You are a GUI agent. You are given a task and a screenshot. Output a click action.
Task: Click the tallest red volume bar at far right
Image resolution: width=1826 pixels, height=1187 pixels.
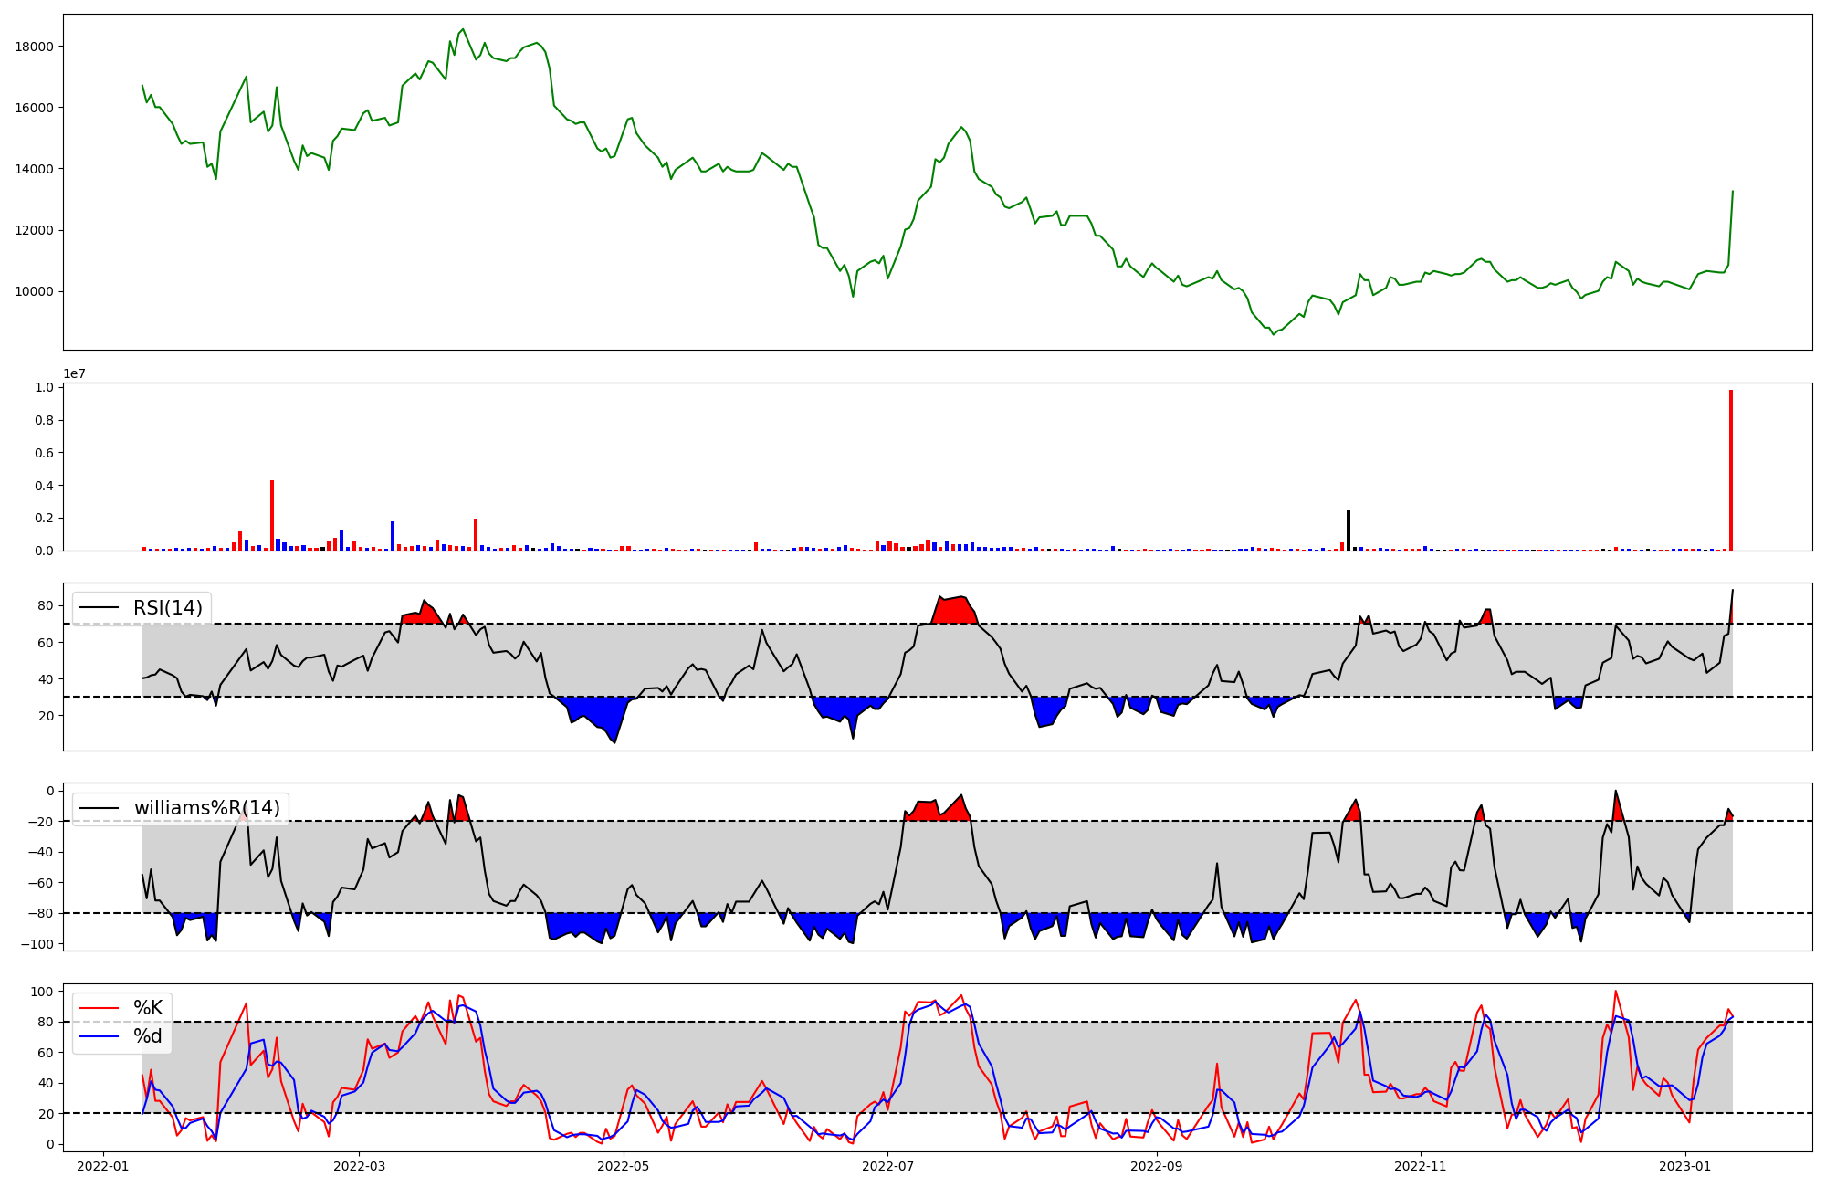[1730, 470]
